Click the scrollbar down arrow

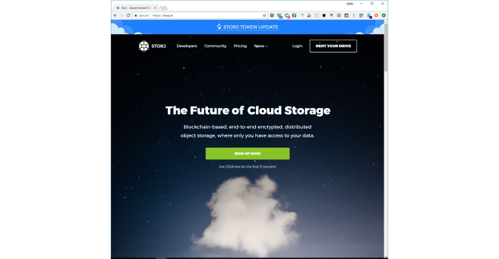386,256
